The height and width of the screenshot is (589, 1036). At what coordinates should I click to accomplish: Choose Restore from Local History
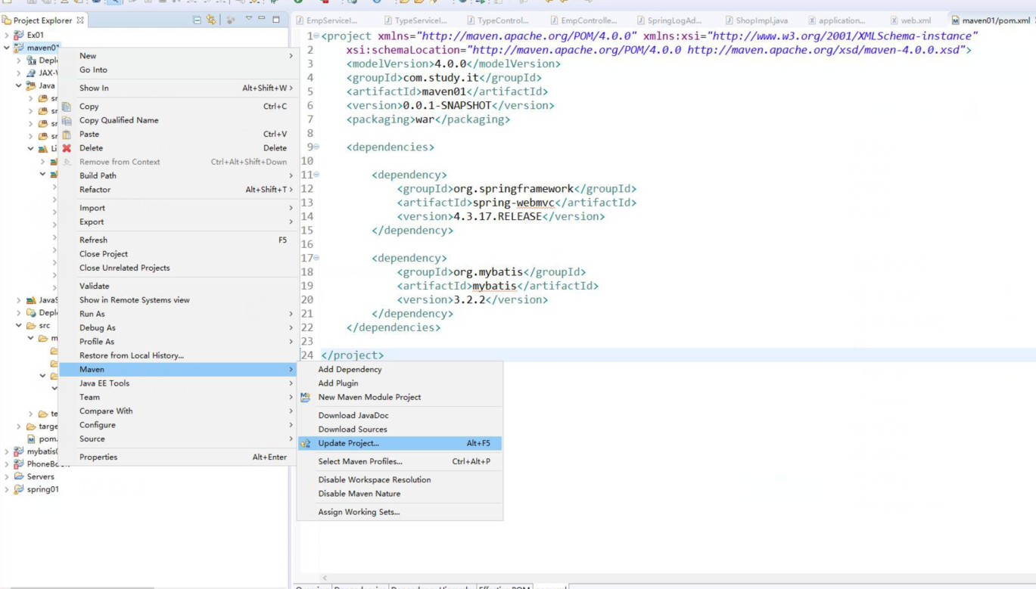tap(178, 355)
